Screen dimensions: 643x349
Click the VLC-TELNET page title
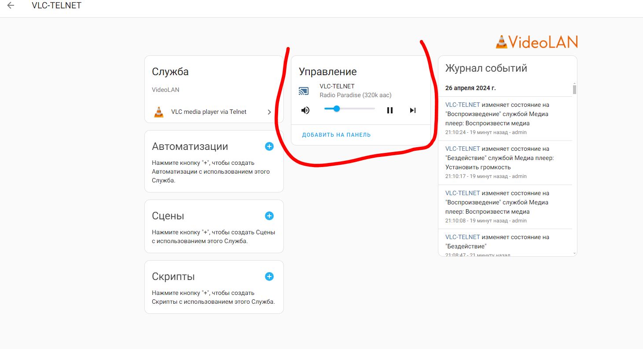click(57, 6)
